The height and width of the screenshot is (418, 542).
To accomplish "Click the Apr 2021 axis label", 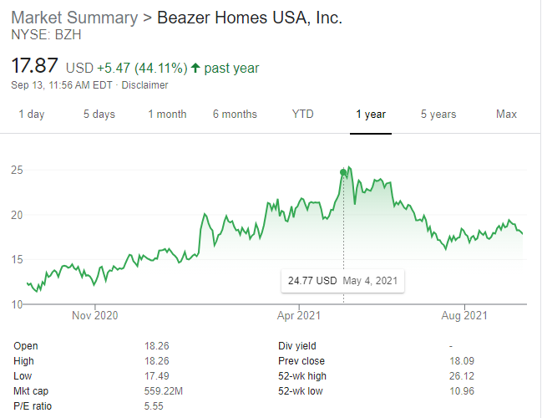I will coord(299,316).
